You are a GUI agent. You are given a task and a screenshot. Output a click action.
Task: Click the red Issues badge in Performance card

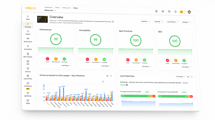point(47,59)
